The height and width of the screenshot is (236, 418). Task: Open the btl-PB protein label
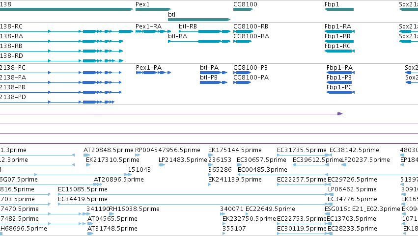coord(209,78)
